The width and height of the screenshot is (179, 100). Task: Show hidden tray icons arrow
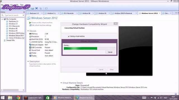tap(149, 98)
